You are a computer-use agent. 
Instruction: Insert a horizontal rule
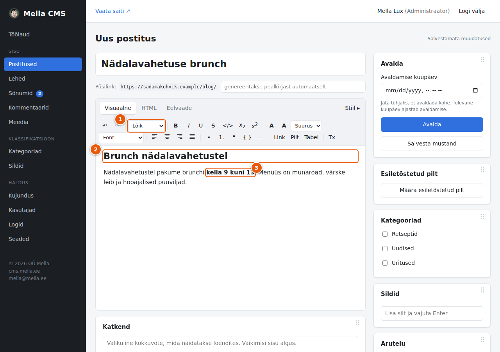pyautogui.click(x=261, y=137)
